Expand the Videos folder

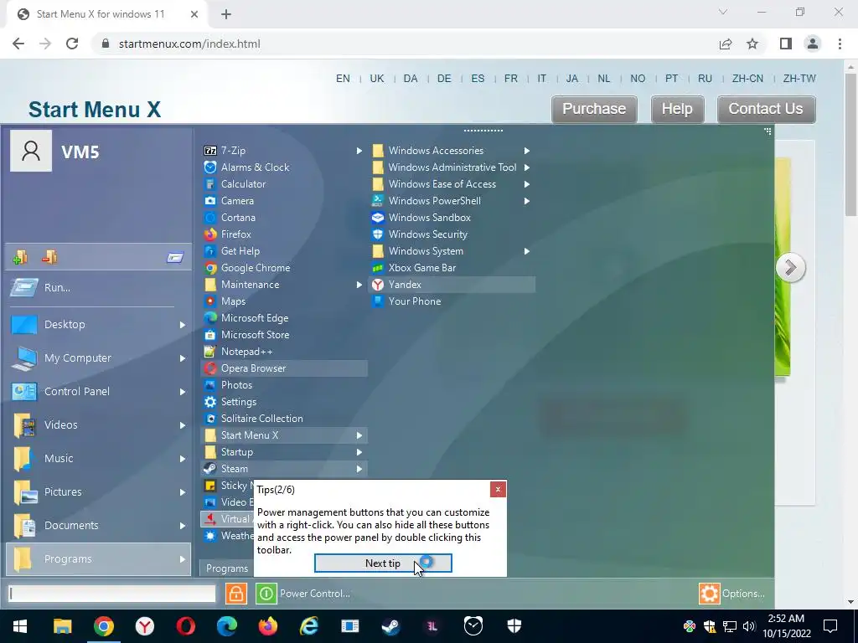pyautogui.click(x=99, y=424)
